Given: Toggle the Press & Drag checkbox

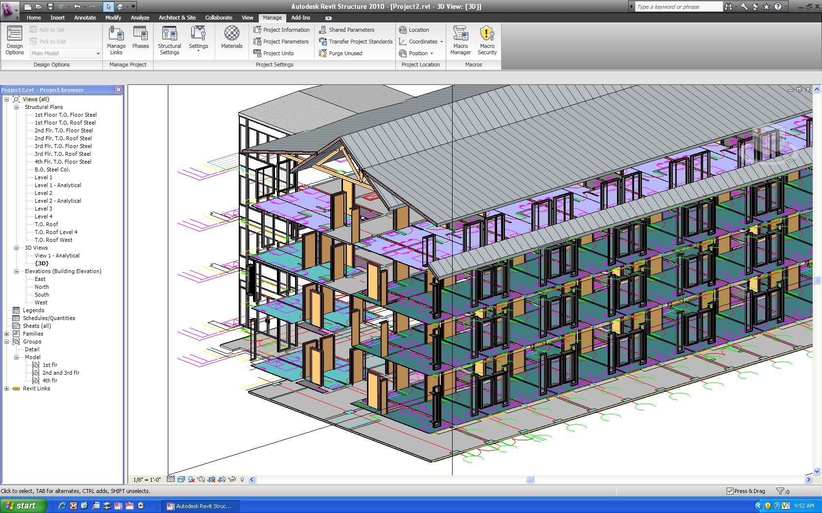Looking at the screenshot, I should [730, 491].
